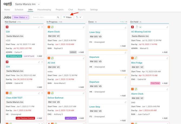This screenshot has height=124, width=181.
Task: Add a tag to Departure RM 305 job
Action: [123, 96]
